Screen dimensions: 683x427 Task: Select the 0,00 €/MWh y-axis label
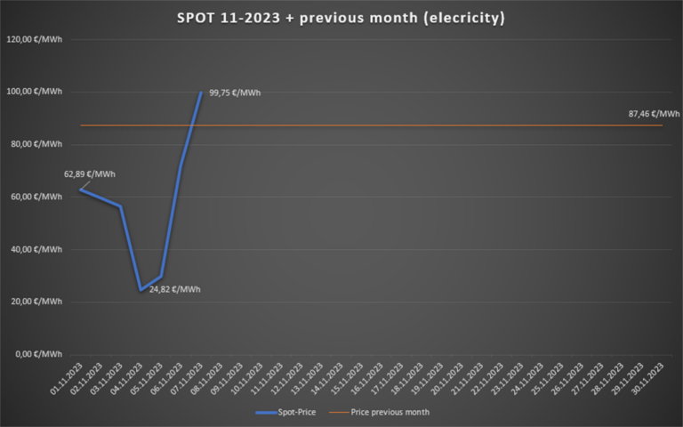pyautogui.click(x=38, y=354)
